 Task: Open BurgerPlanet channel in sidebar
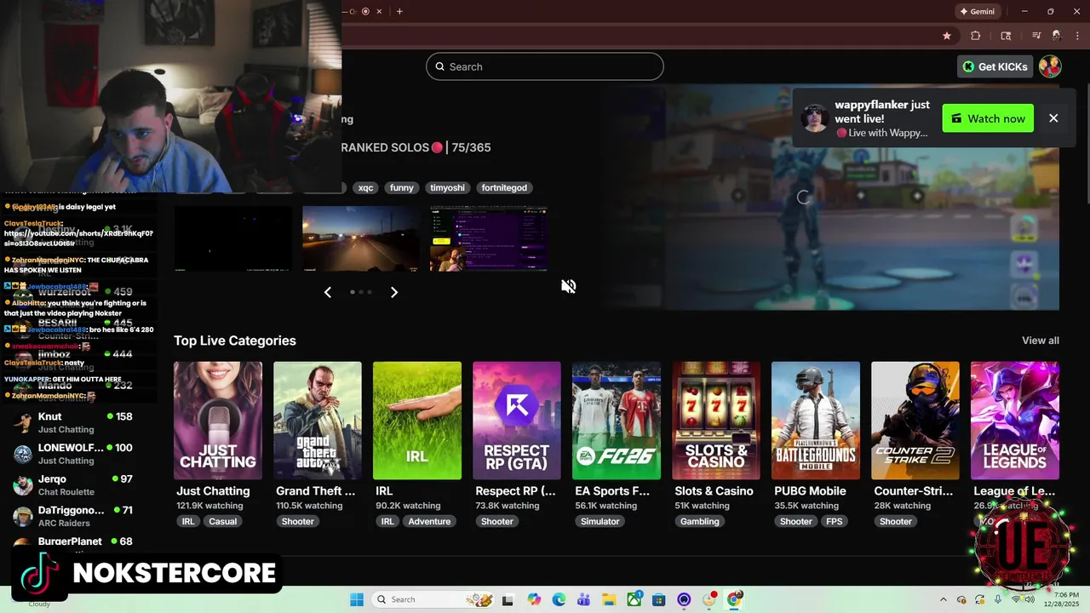click(x=78, y=541)
